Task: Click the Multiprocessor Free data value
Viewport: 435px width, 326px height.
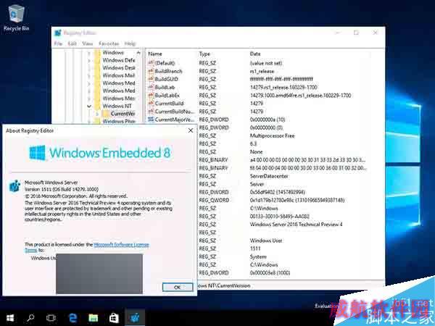Action: 272,135
